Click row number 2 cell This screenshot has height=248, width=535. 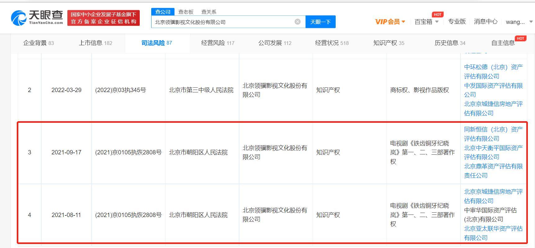coord(29,90)
